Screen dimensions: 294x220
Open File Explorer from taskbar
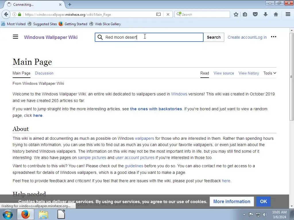point(43,214)
